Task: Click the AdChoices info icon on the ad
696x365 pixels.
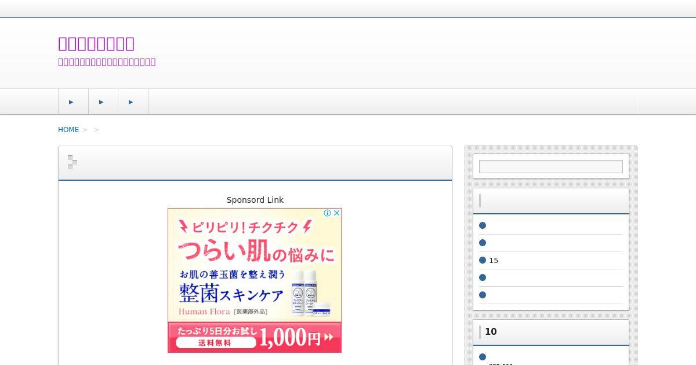Action: tap(327, 213)
